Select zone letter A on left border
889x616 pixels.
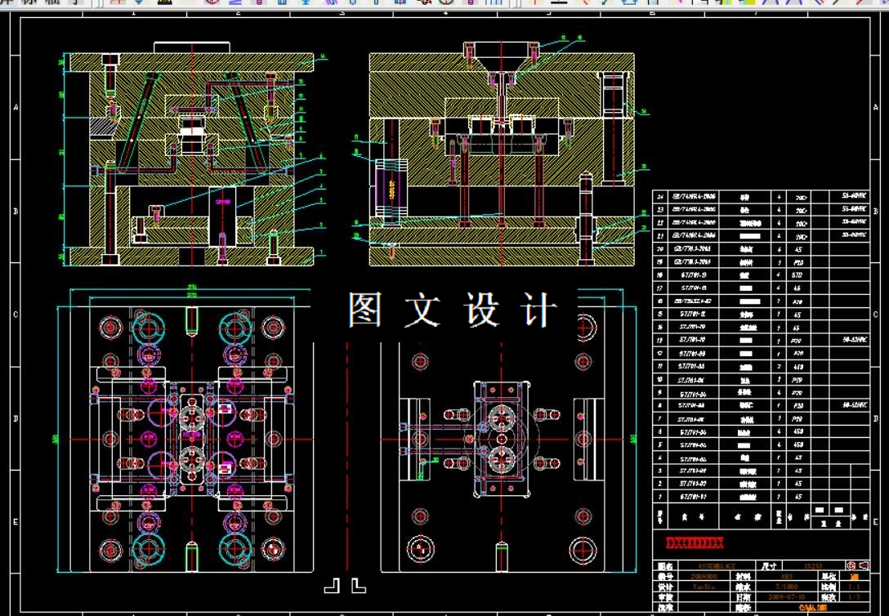[16, 107]
